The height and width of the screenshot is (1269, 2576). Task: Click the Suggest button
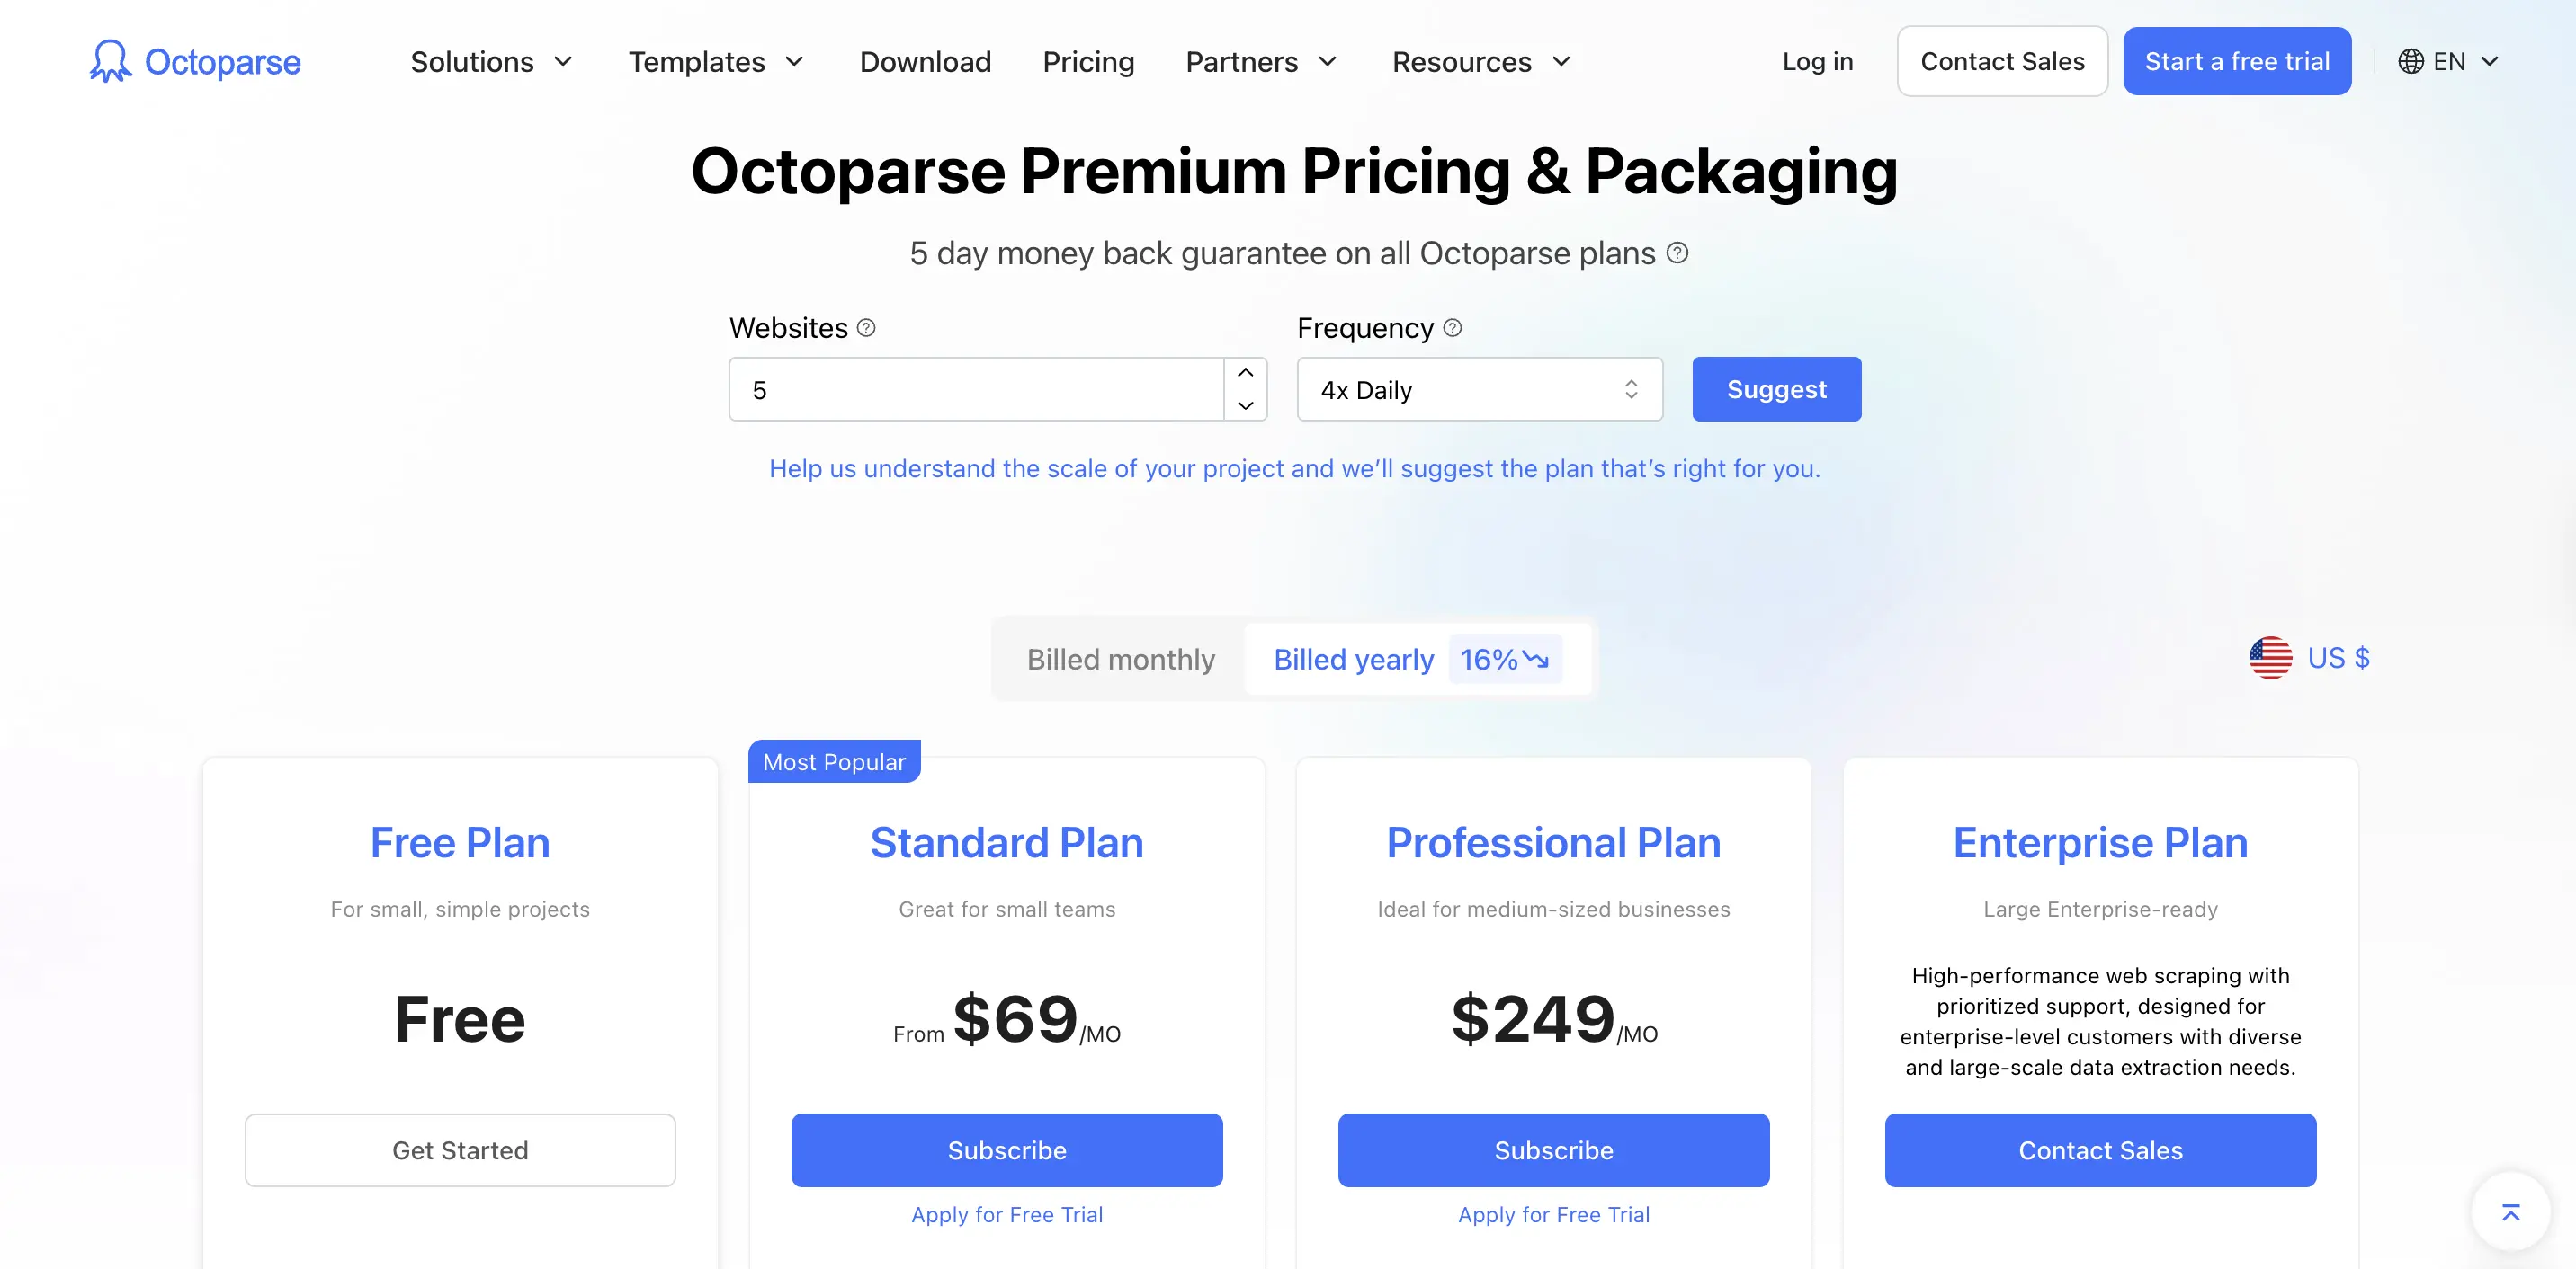click(1776, 388)
